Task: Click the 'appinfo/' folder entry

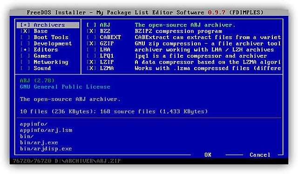Action: point(34,124)
